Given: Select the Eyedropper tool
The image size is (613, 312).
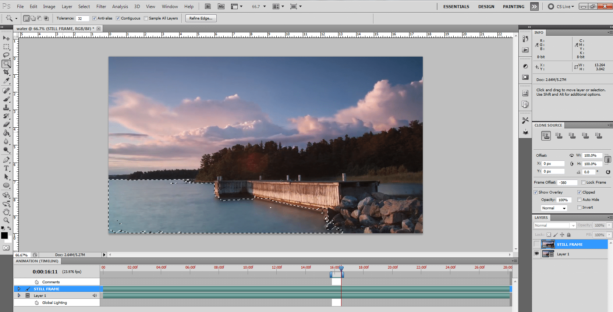Looking at the screenshot, I should tap(6, 81).
